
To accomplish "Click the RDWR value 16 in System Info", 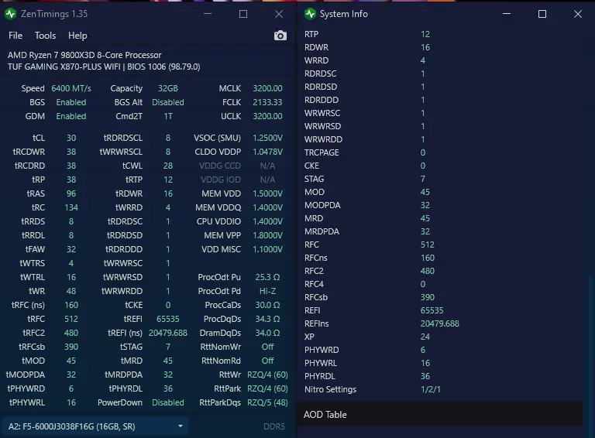I will point(425,47).
